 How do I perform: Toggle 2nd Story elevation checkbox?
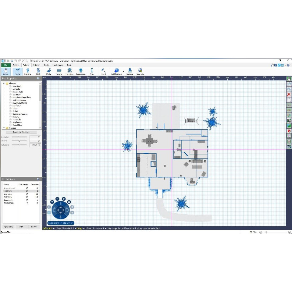click(37, 194)
